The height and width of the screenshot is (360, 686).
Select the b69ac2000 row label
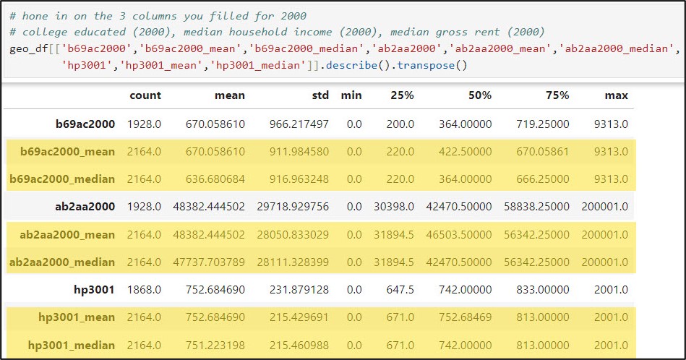tap(85, 124)
